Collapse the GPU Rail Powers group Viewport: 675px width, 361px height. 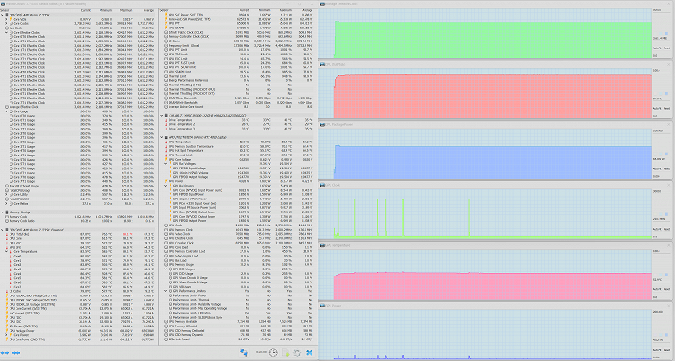tap(166, 186)
